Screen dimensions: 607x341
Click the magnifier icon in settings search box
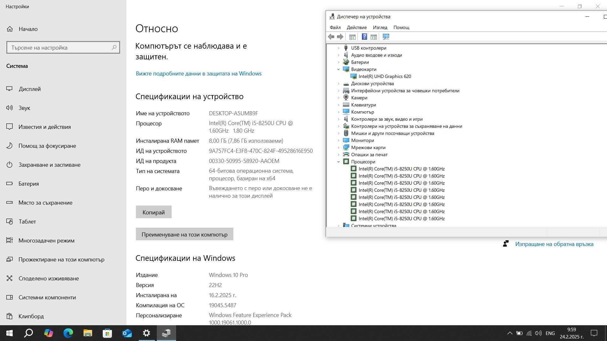pos(114,47)
